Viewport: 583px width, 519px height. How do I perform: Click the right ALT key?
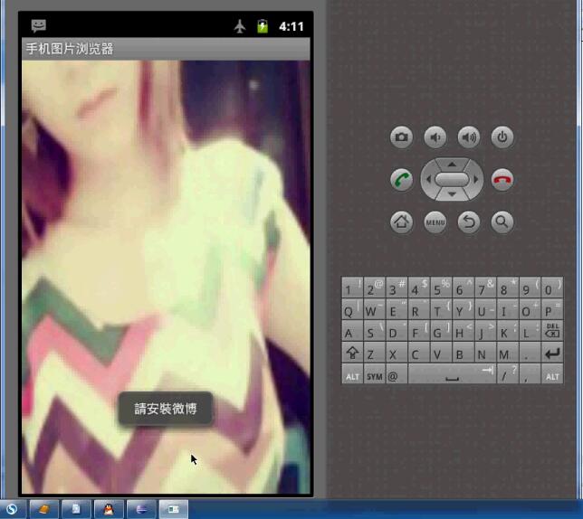tap(552, 373)
